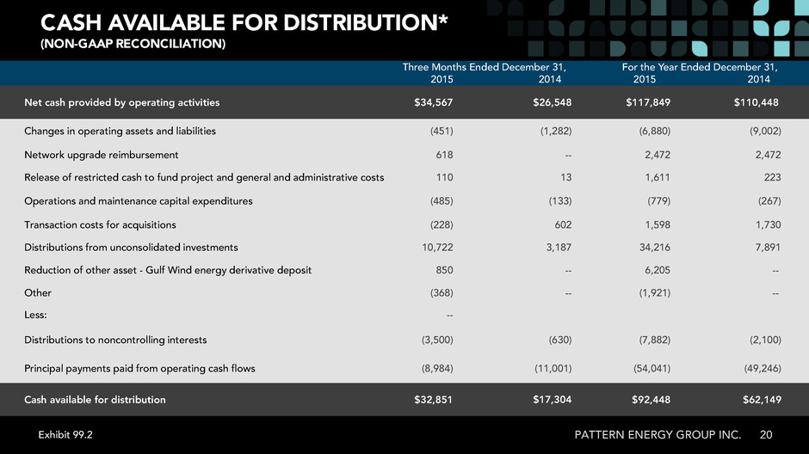Select the Distributions to noncontrolling interests label
The width and height of the screenshot is (809, 454).
click(115, 340)
